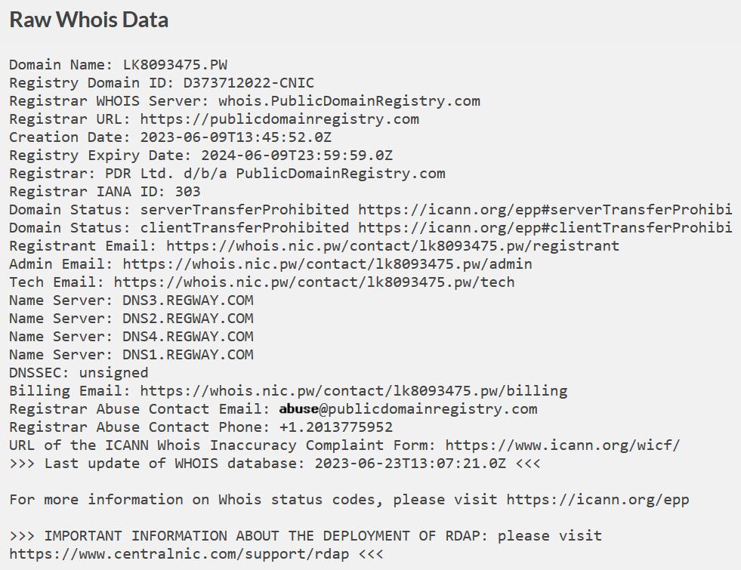Click the clientTransferProhibited ICANN EPP link

tap(545, 228)
